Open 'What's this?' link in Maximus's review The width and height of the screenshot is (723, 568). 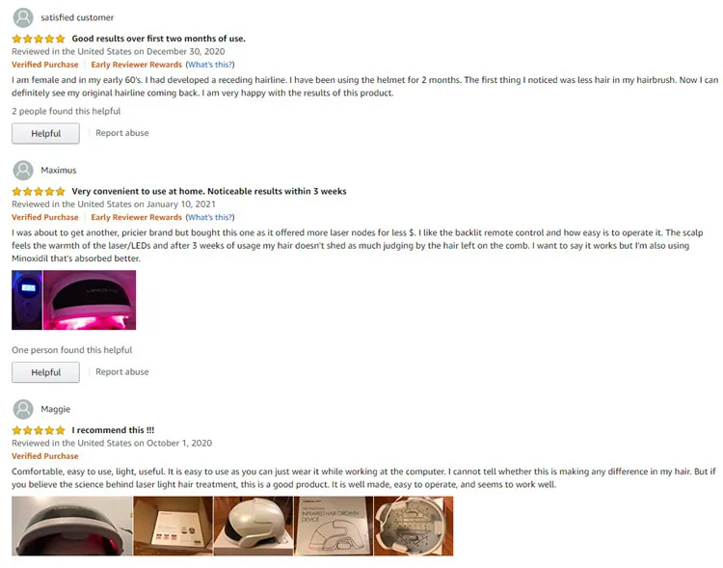[x=210, y=217]
